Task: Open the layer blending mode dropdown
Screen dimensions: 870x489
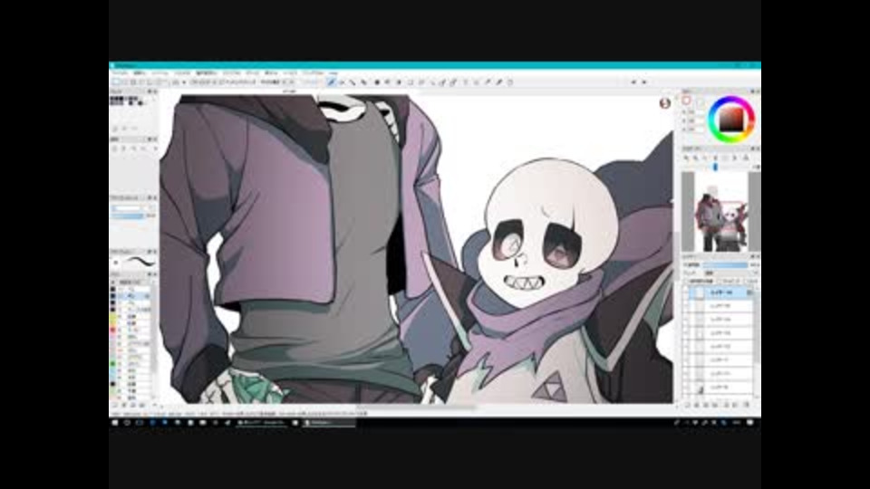Action: coord(730,273)
